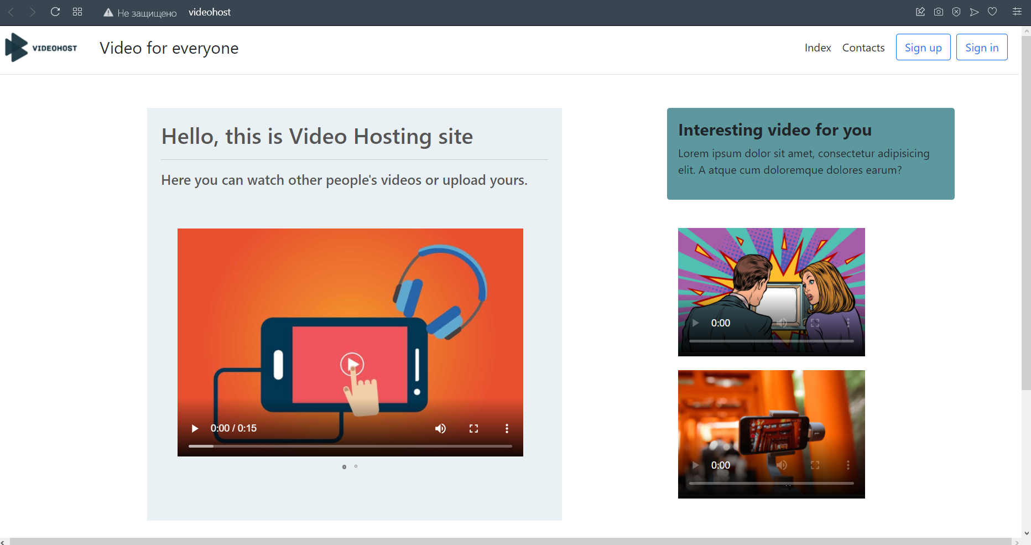This screenshot has height=545, width=1031.
Task: Enter fullscreen on the main video
Action: point(473,428)
